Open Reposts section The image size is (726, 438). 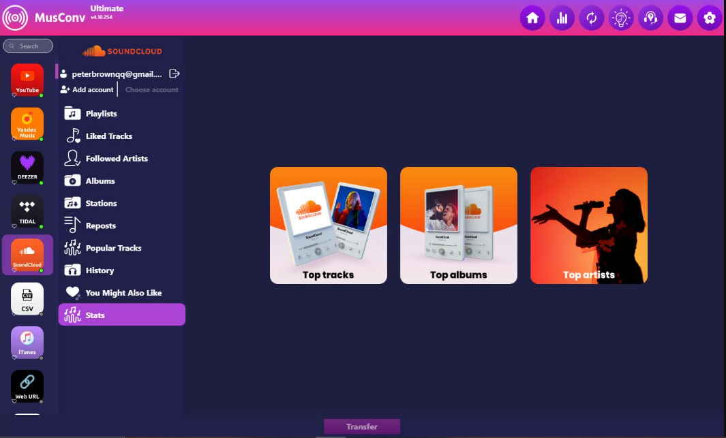(122, 225)
